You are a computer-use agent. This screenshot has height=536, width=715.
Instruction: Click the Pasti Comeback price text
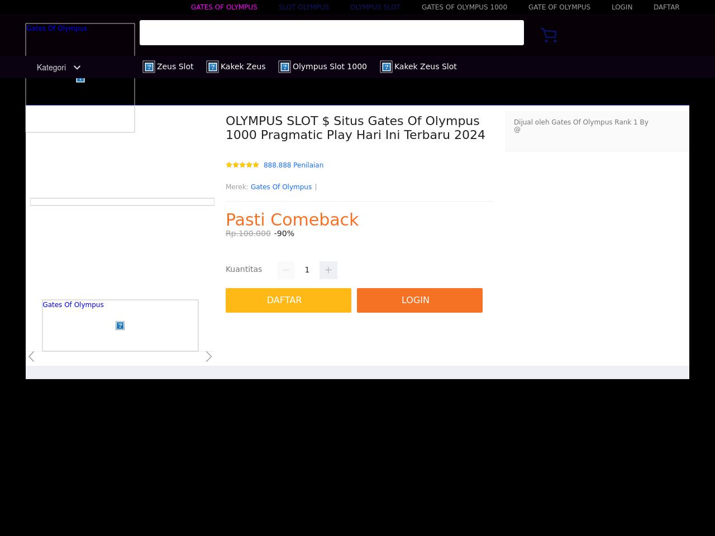point(292,219)
